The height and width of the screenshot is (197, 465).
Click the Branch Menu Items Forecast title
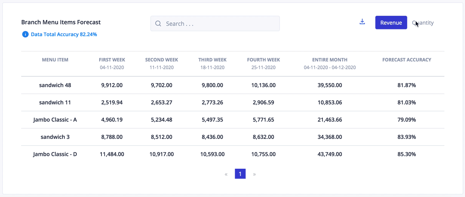tap(61, 22)
